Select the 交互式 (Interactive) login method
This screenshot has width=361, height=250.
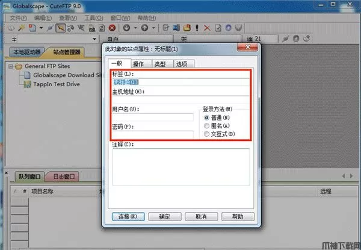pos(206,134)
